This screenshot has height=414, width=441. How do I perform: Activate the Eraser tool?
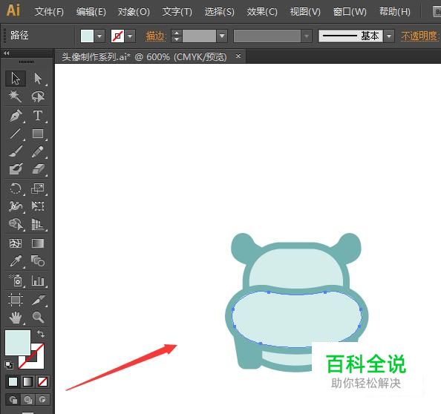tap(38, 169)
